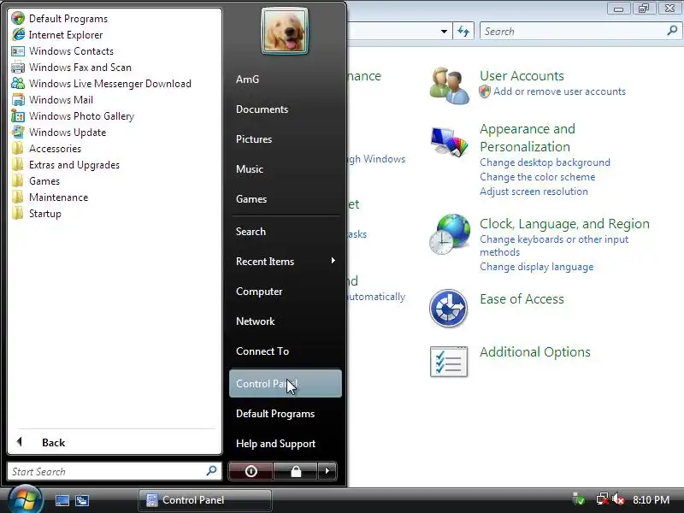Click Switch between windows quick launch icon
Screen dimensions: 684x513
point(82,500)
